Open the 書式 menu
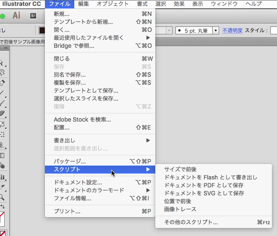The image size is (277, 236). [142, 4]
